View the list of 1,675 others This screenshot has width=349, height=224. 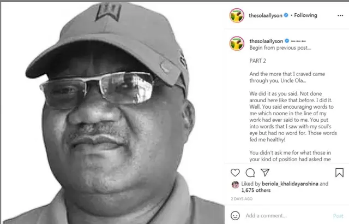click(256, 190)
